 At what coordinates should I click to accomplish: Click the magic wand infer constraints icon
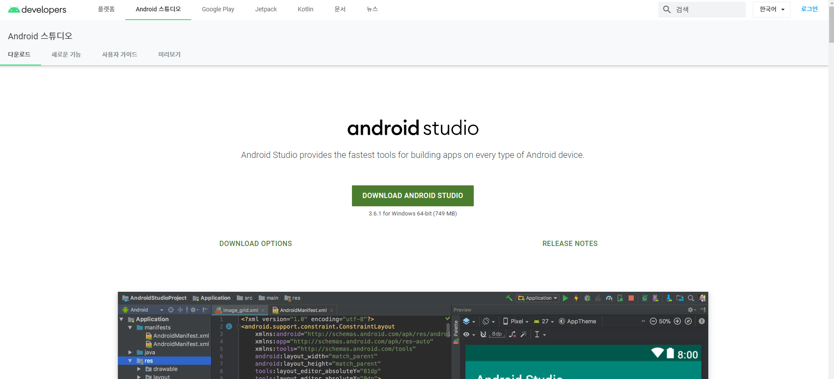[524, 334]
